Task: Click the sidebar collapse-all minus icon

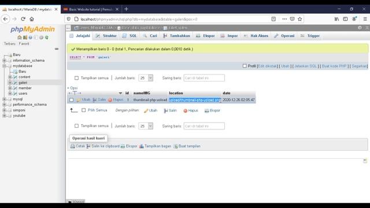Action: click(57, 49)
